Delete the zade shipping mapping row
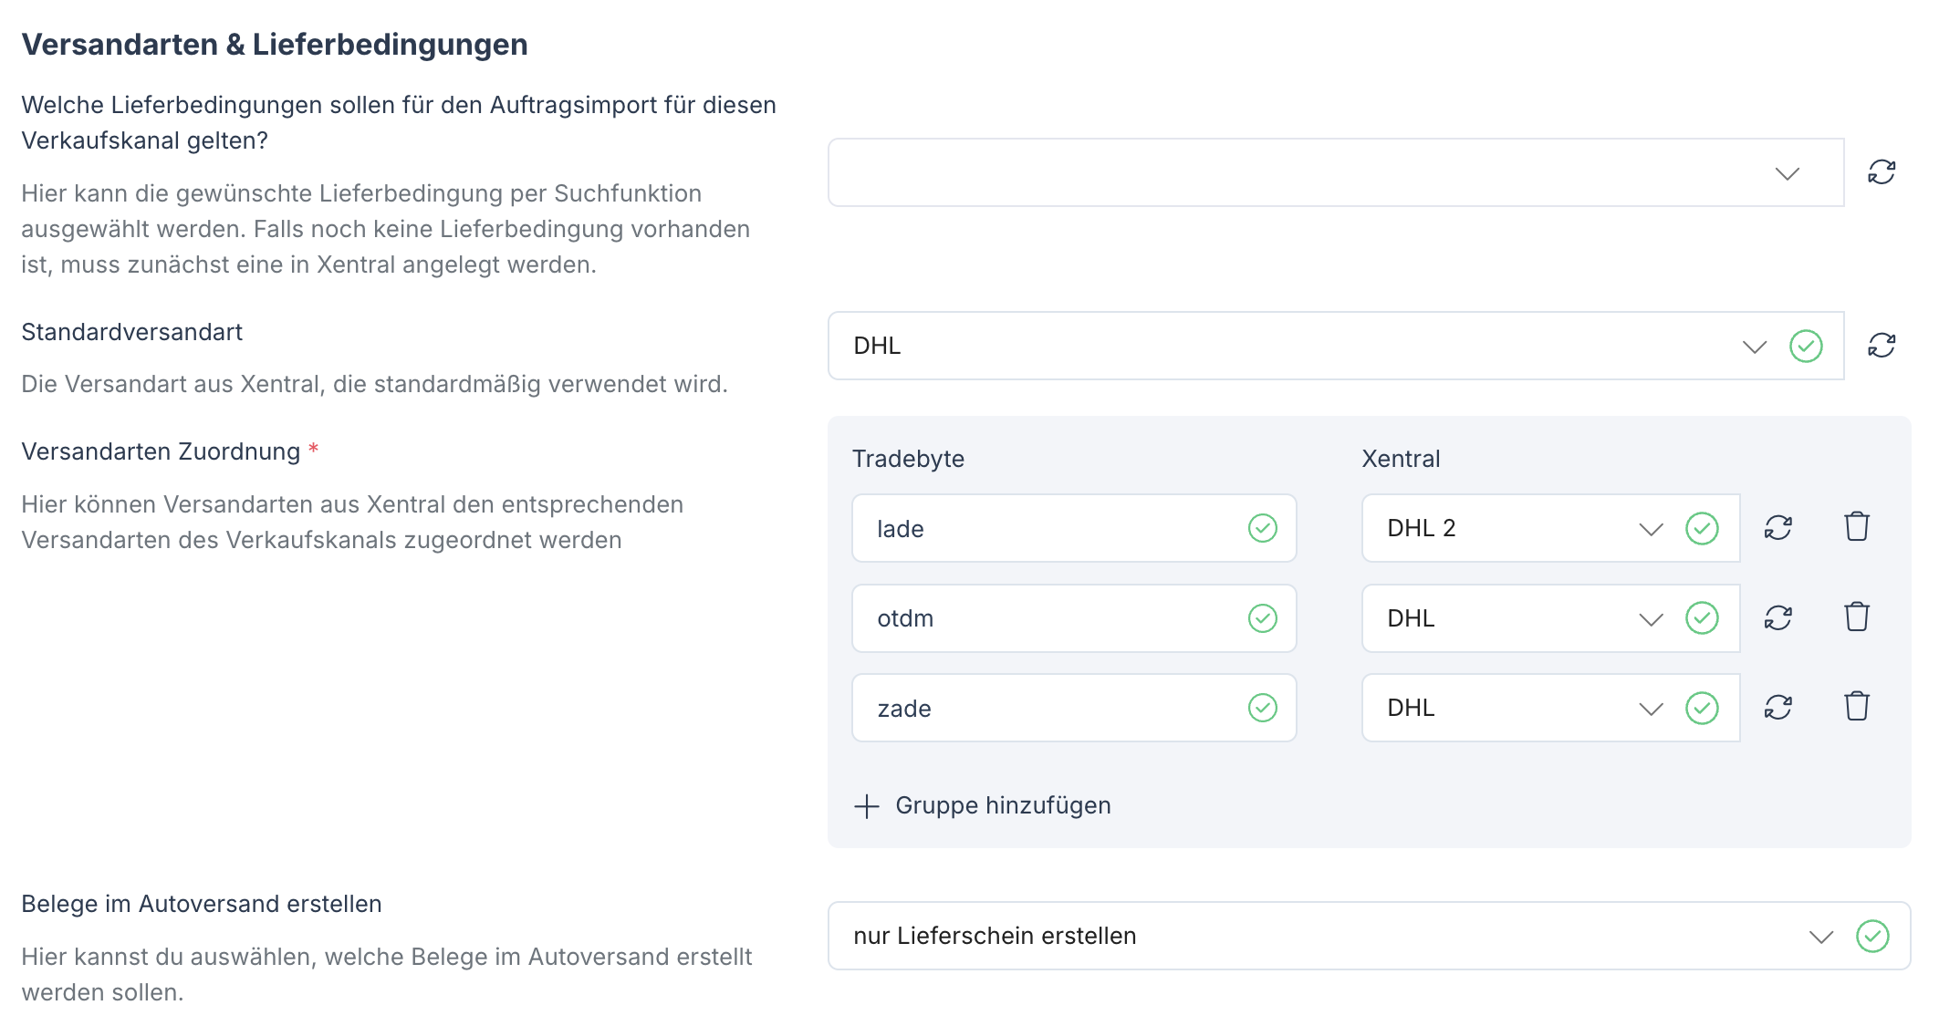 click(1857, 707)
